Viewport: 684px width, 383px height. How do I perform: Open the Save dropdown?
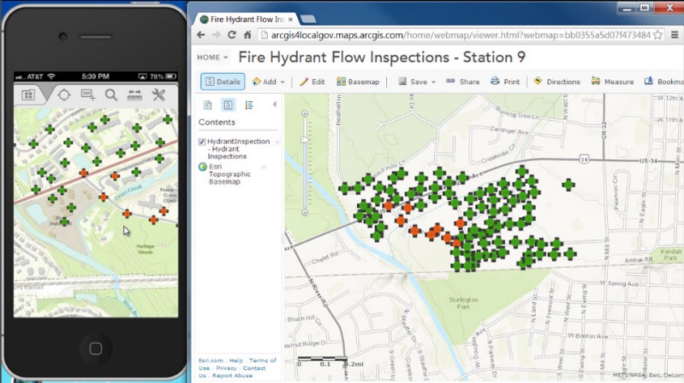tap(417, 82)
